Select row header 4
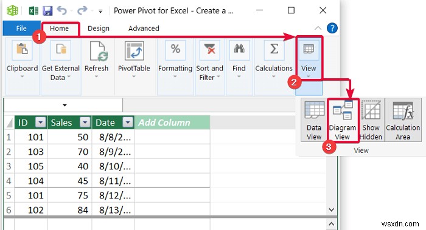The height and width of the screenshot is (230, 426). pyautogui.click(x=9, y=181)
